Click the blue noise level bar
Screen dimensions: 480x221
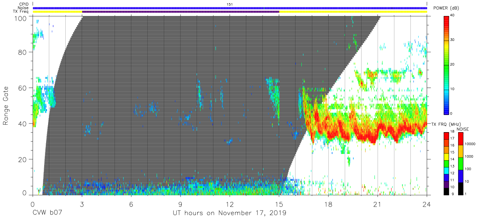[x=230, y=8]
